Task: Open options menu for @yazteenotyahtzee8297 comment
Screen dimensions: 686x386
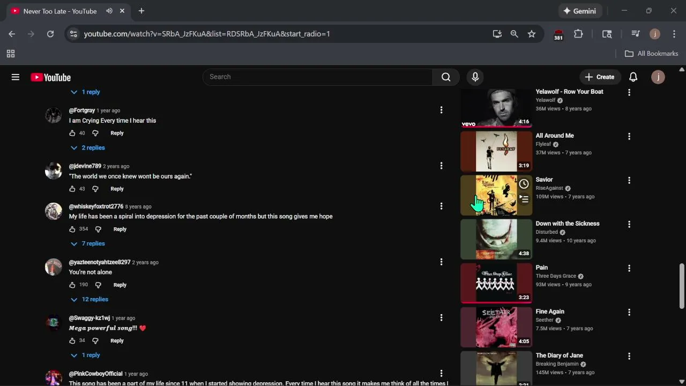Action: [441, 262]
